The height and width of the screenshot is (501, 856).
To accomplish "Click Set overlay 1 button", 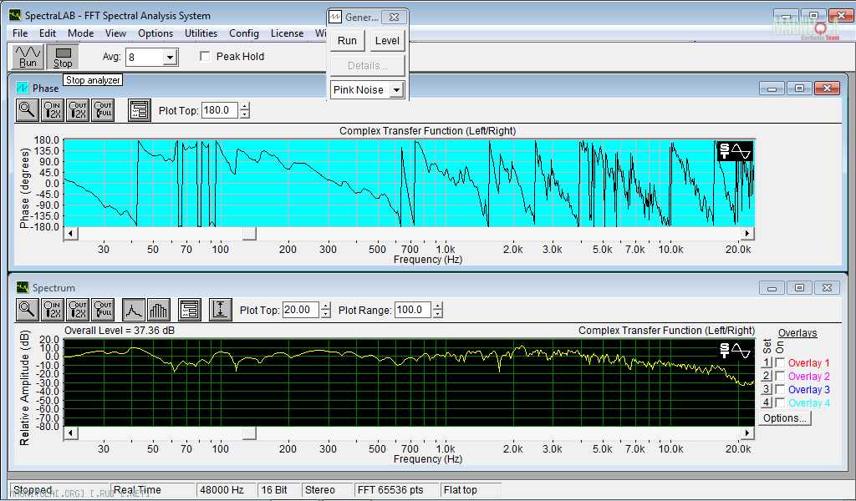I will click(x=767, y=362).
